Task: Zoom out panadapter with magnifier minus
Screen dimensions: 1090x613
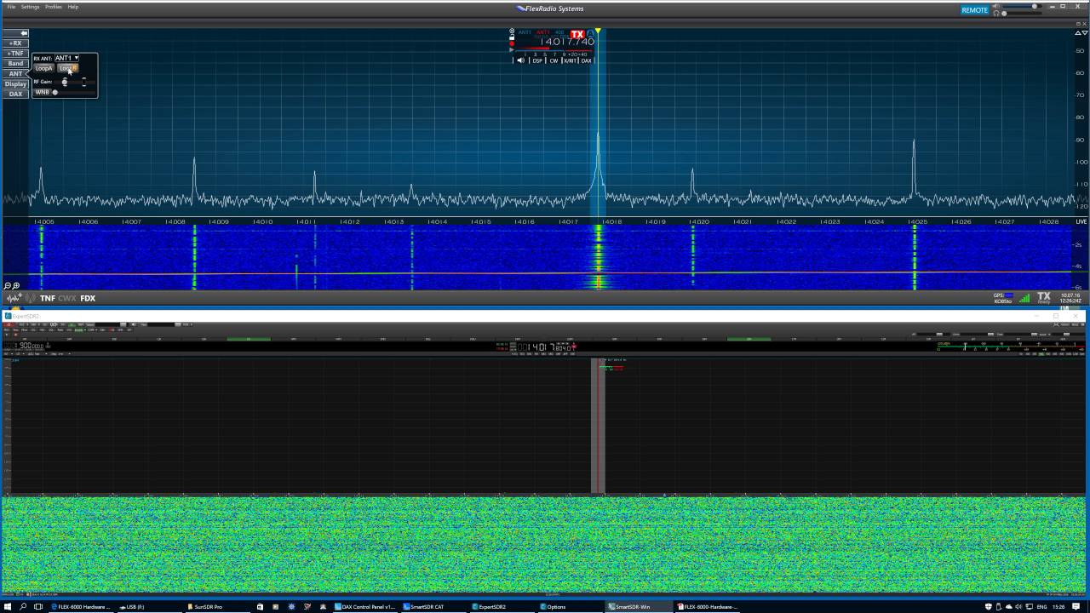Action: [8, 286]
